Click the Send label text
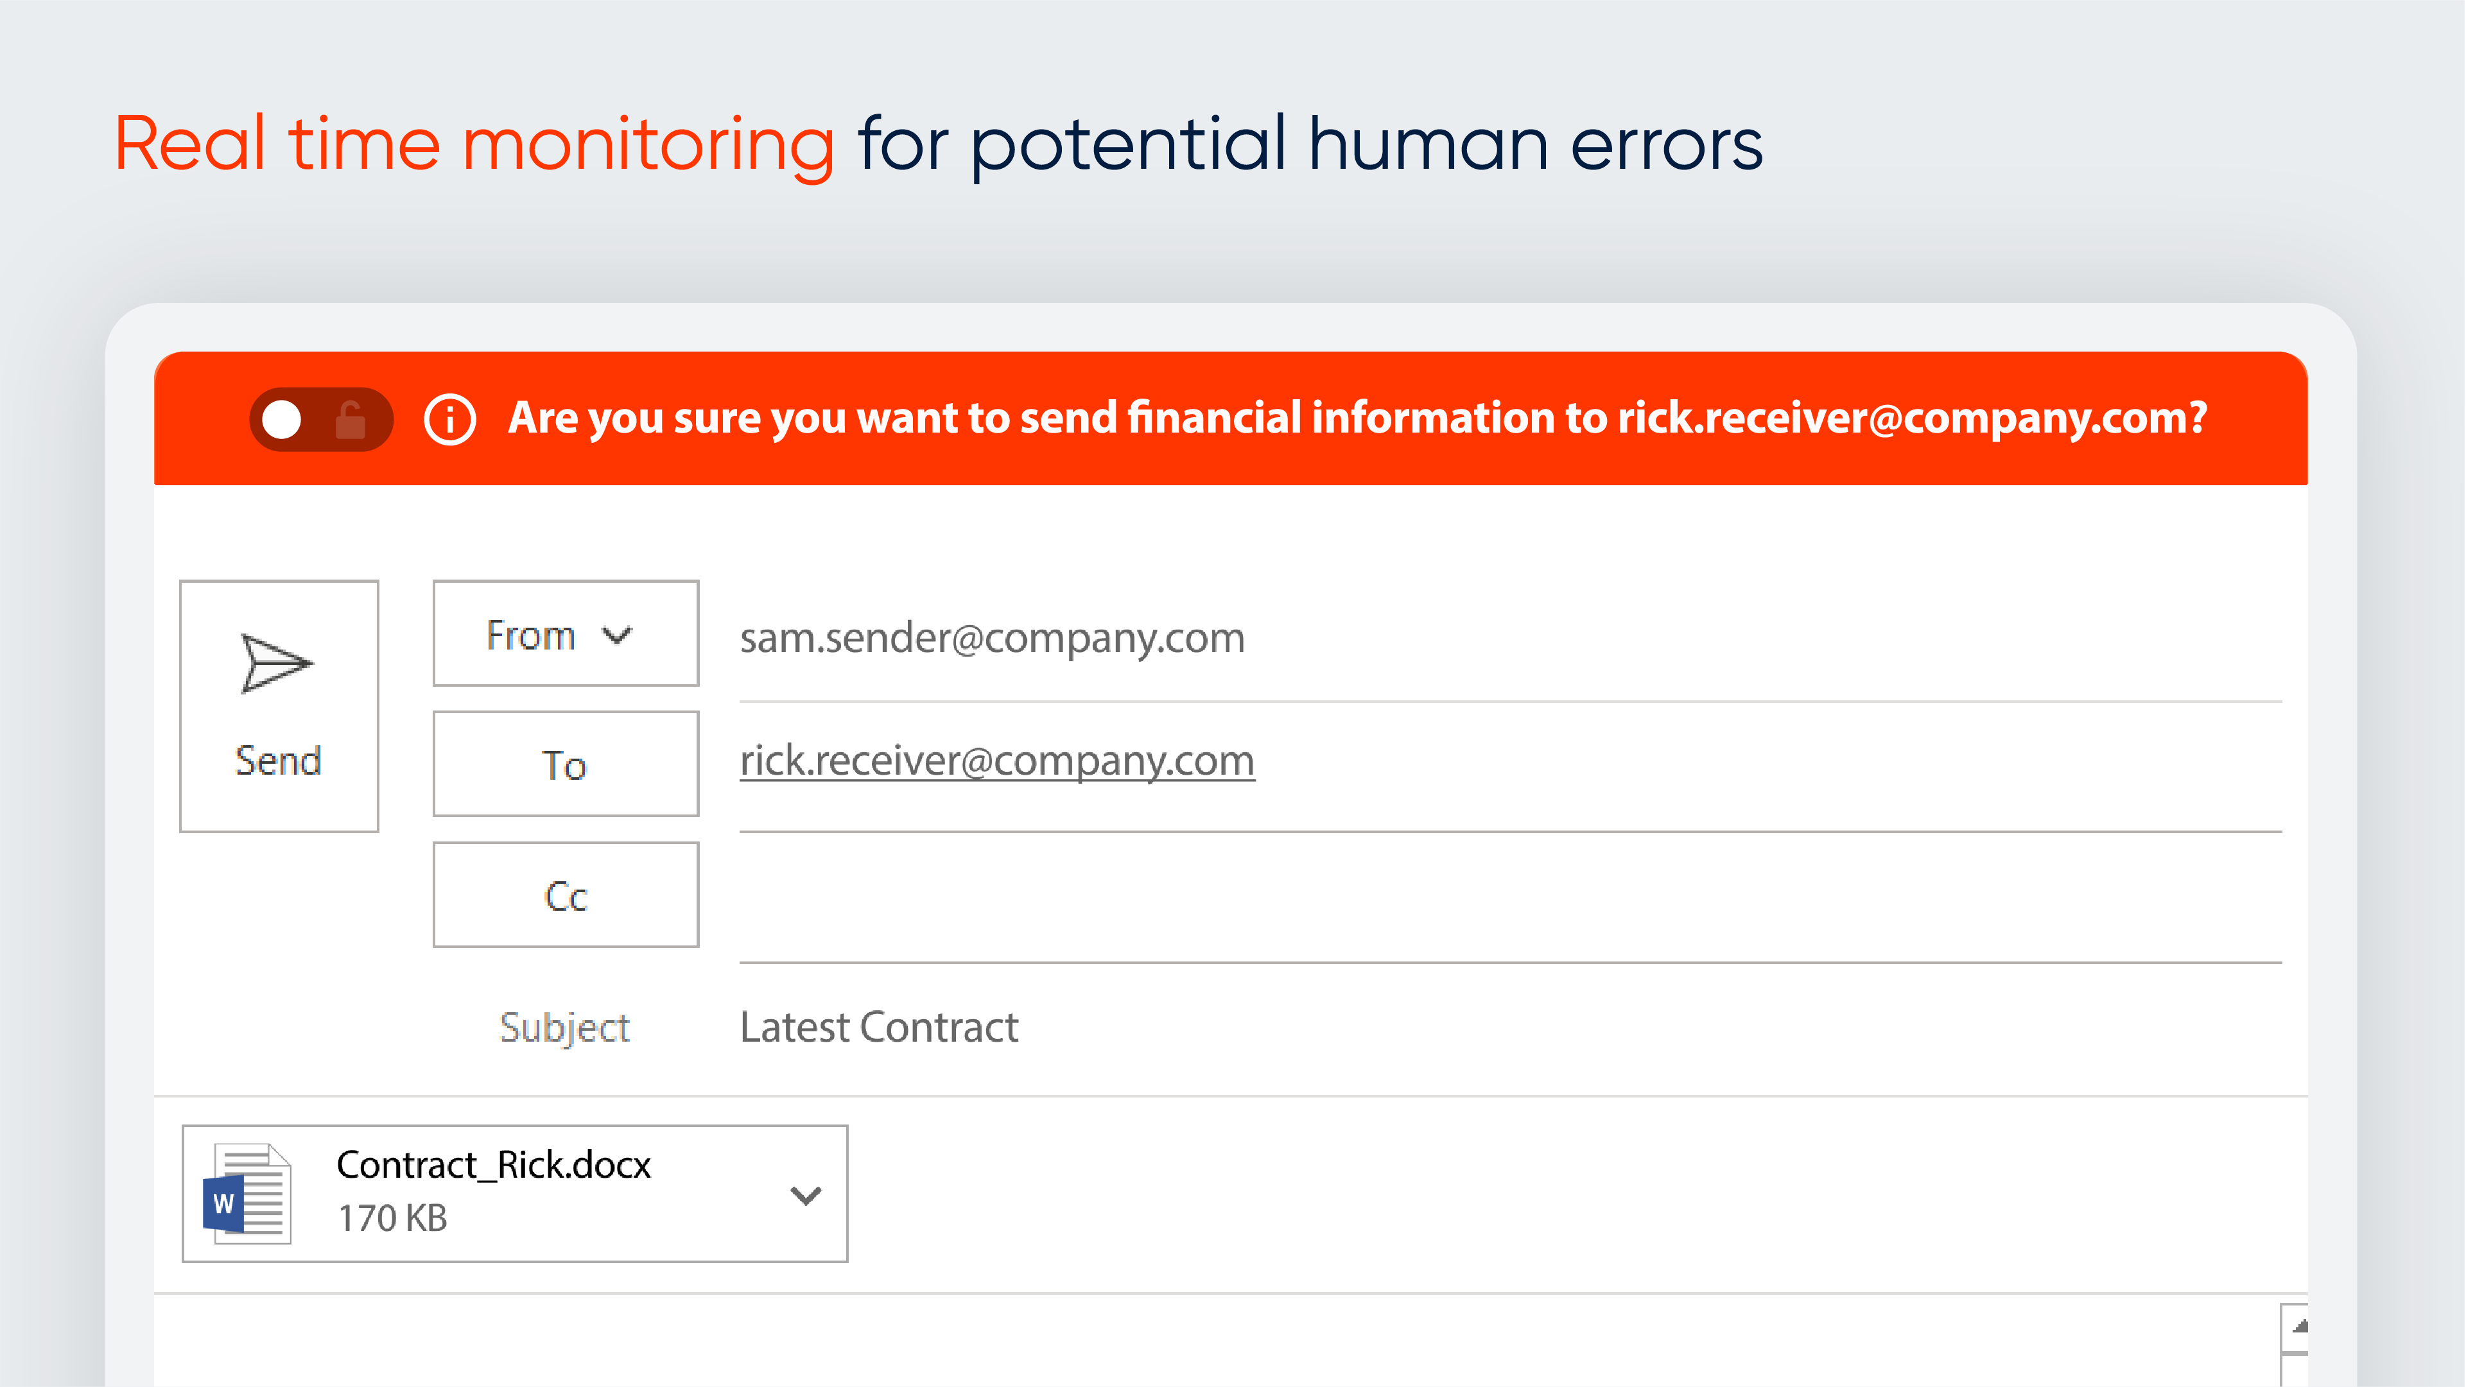The width and height of the screenshot is (2466, 1387). click(x=279, y=761)
